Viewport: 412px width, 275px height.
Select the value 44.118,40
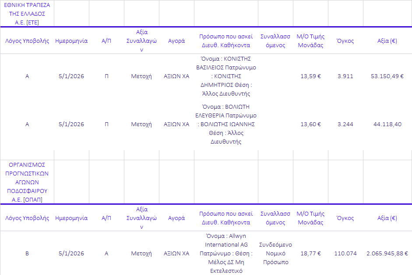(x=387, y=124)
